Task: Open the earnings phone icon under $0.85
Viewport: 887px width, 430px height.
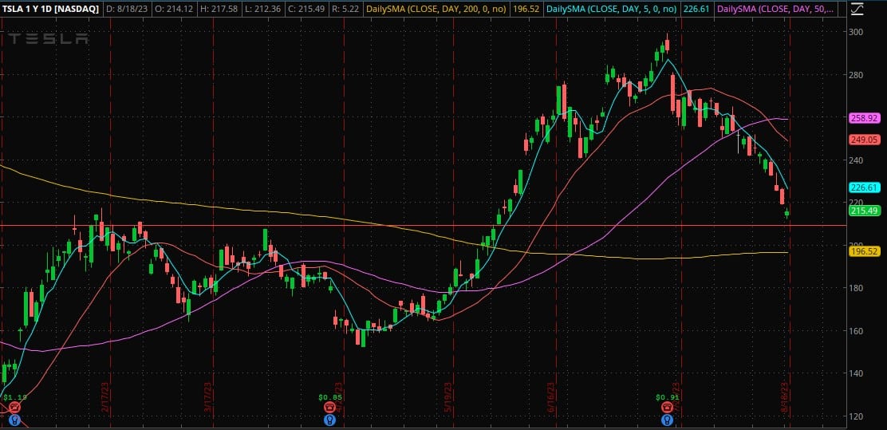Action: [x=329, y=408]
